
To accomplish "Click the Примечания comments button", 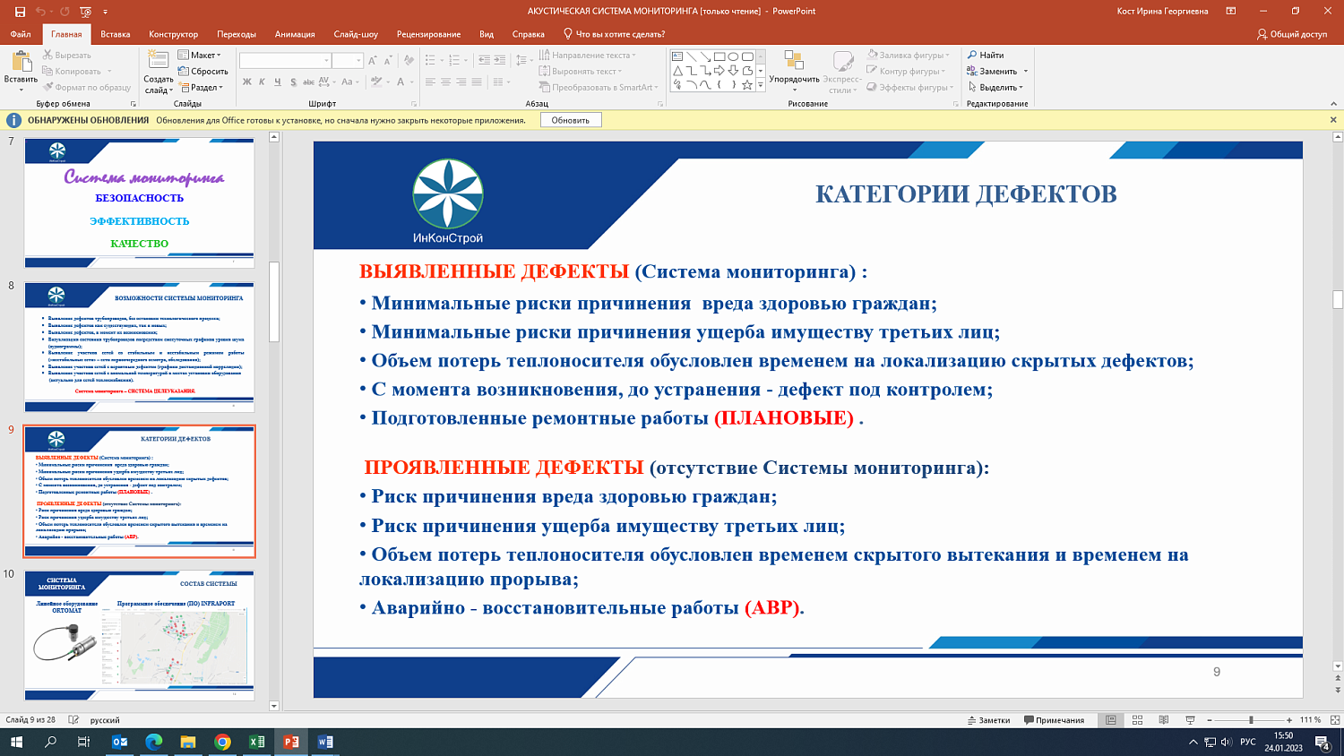I will pos(1054,720).
